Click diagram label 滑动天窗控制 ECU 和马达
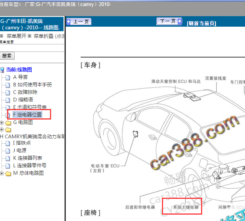This screenshot has height=221, width=245. [176, 82]
